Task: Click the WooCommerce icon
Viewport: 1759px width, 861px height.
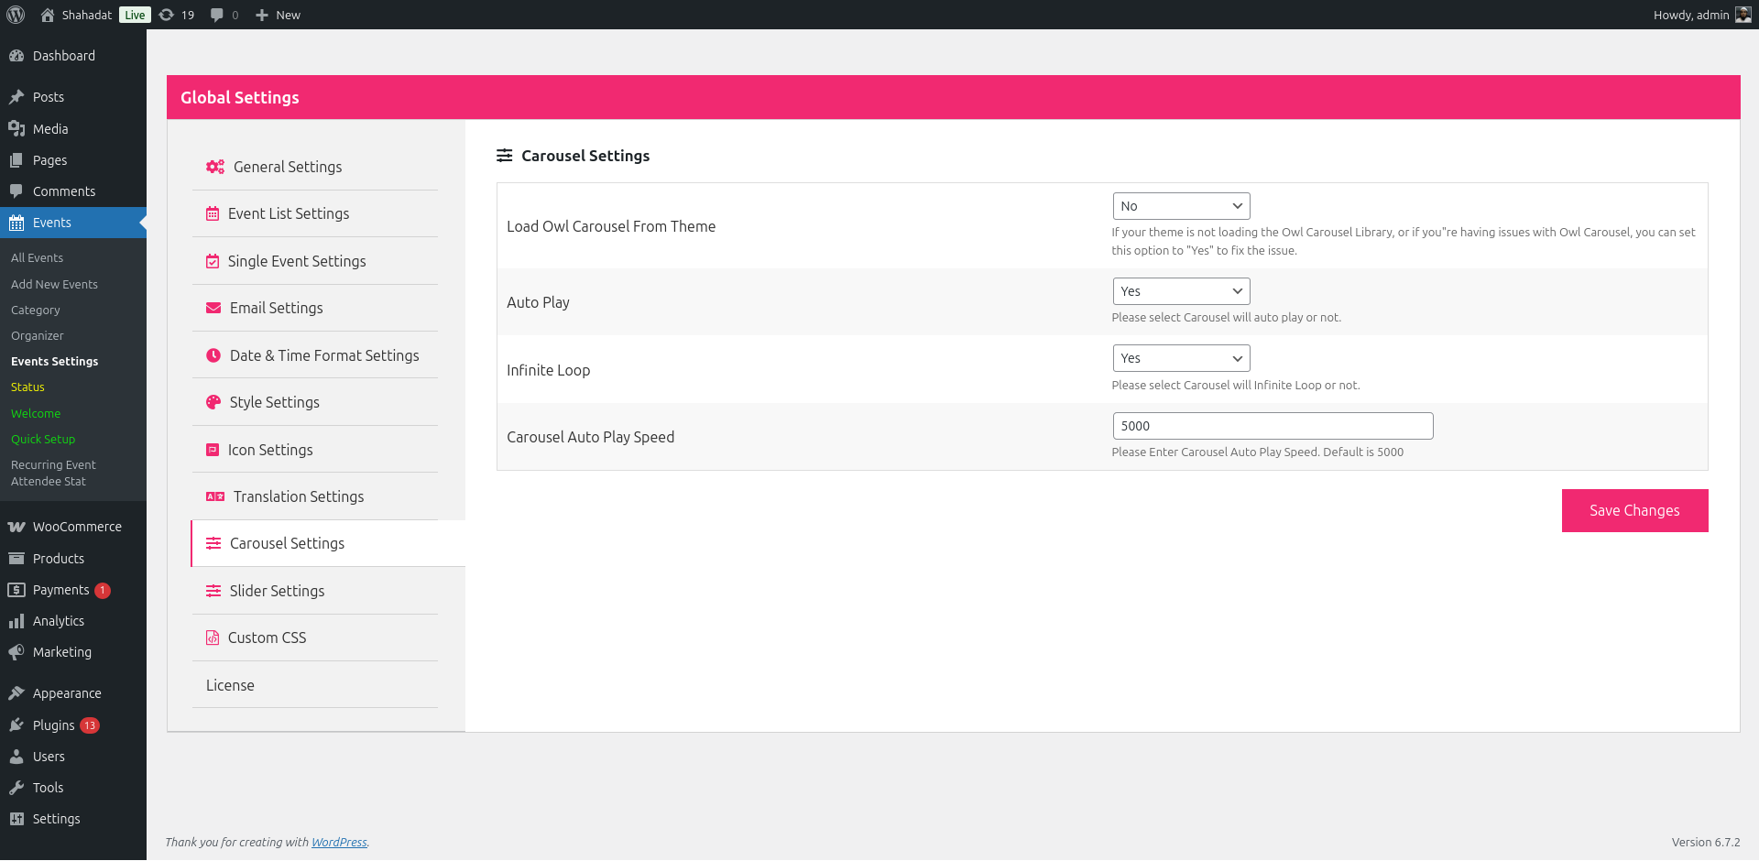Action: pyautogui.click(x=16, y=527)
